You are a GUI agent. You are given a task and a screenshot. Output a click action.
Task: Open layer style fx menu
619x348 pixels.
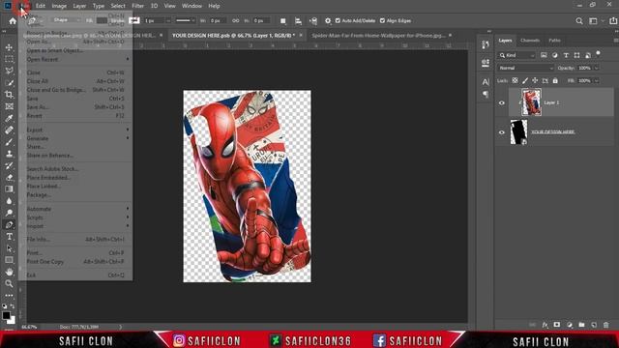point(545,325)
